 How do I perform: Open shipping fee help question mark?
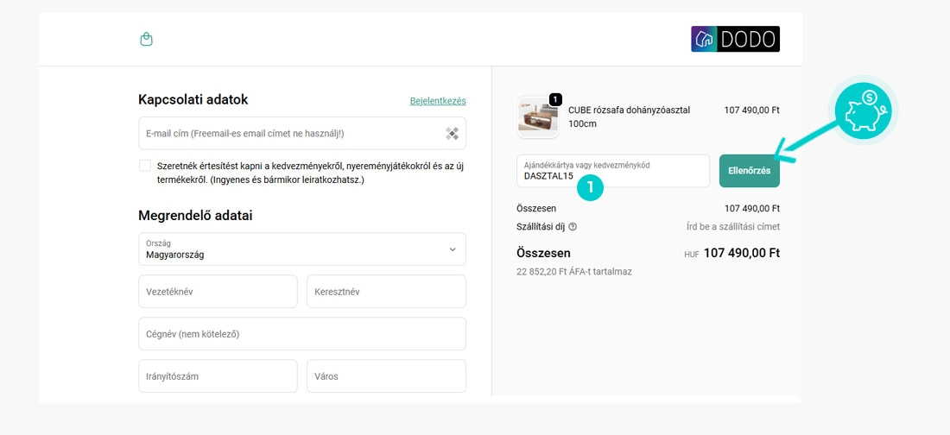(x=573, y=227)
